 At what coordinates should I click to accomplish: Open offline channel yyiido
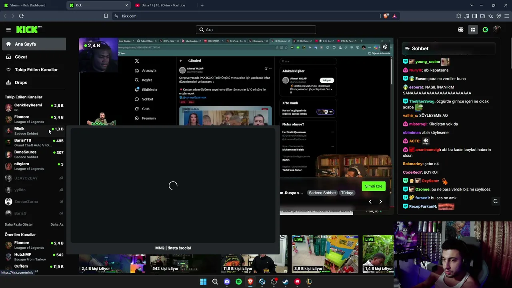pyautogui.click(x=34, y=190)
